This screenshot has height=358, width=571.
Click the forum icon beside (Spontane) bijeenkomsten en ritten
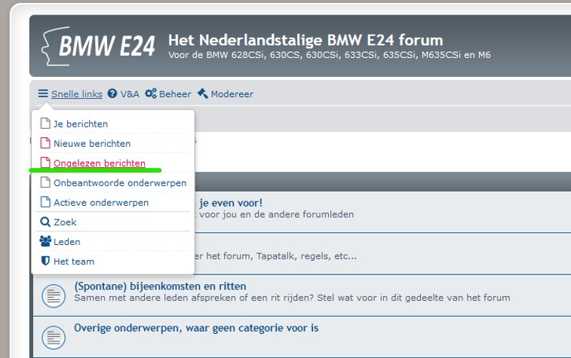tap(54, 295)
